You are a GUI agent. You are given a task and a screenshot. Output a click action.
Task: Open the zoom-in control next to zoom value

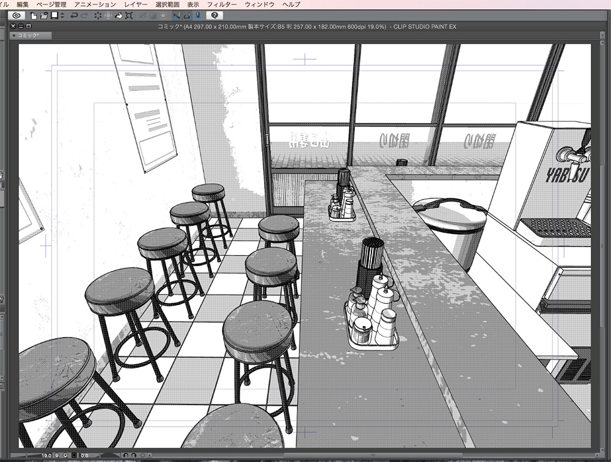click(65, 455)
